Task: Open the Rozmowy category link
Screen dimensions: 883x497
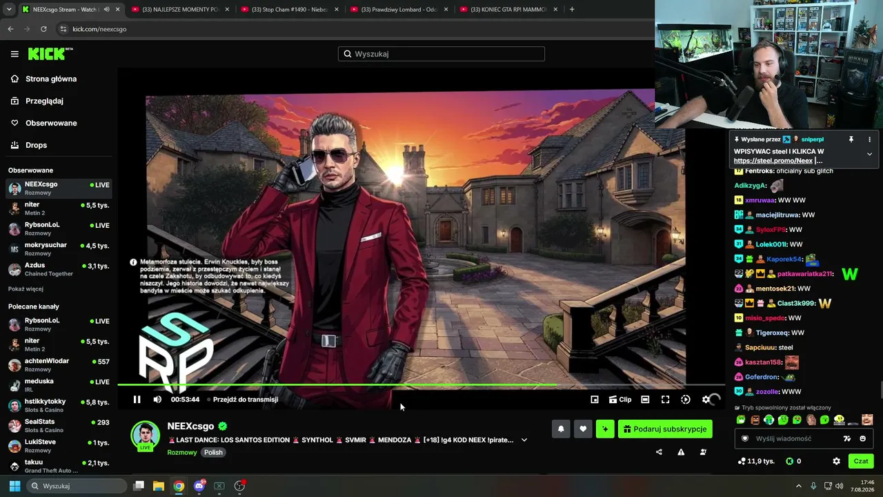Action: pos(182,453)
